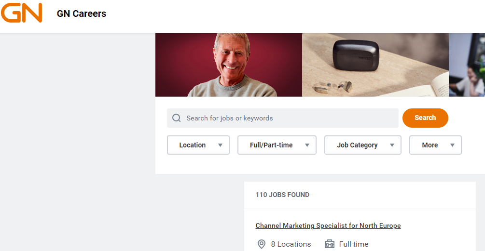This screenshot has width=485, height=251.
Task: Click the briefcase job type icon
Action: (x=330, y=244)
